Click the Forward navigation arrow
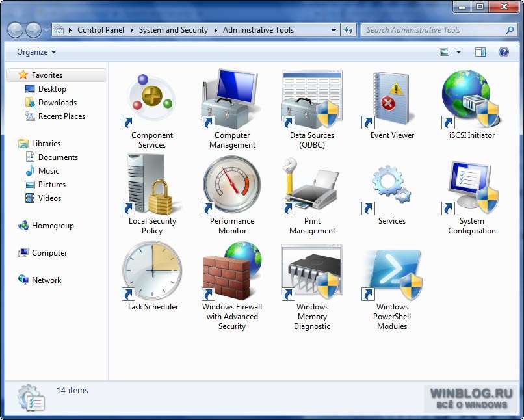 pos(33,30)
